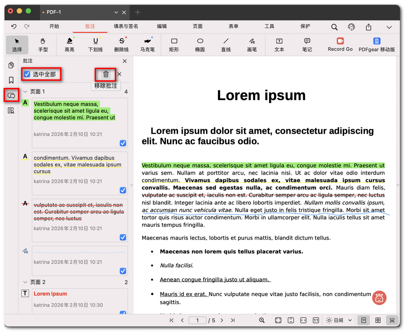Exit selection mode with the X beside trash
Screen dimensions: 405x332
[119, 74]
